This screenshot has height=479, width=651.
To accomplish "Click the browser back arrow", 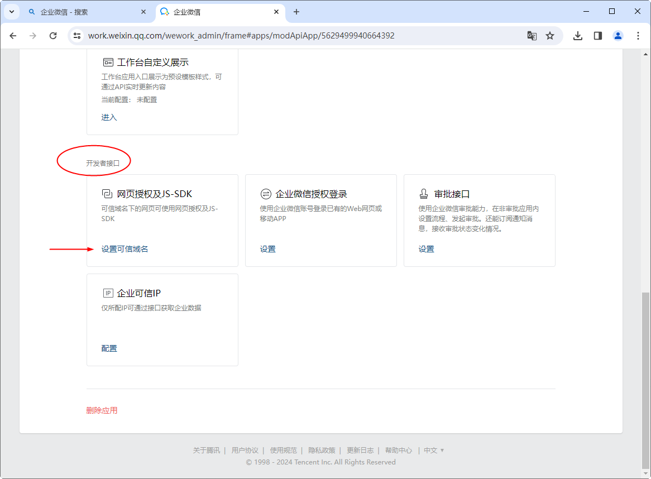I will point(13,36).
